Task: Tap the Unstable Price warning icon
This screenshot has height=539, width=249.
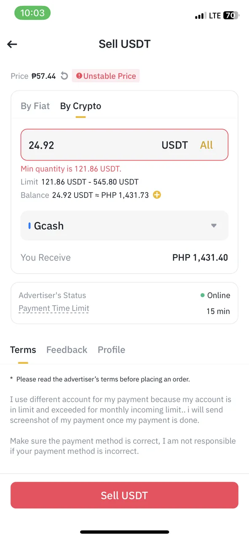Action: (79, 76)
